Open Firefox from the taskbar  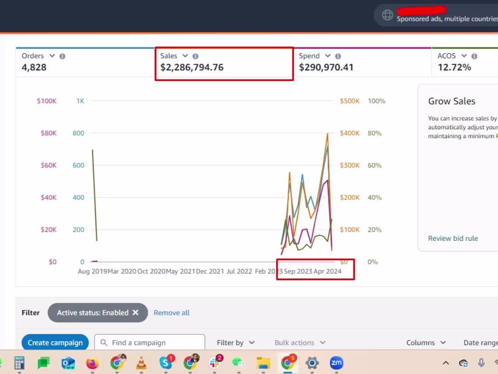(x=92, y=363)
